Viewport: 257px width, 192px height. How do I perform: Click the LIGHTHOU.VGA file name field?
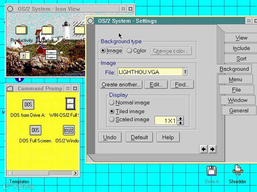pyautogui.click(x=150, y=72)
